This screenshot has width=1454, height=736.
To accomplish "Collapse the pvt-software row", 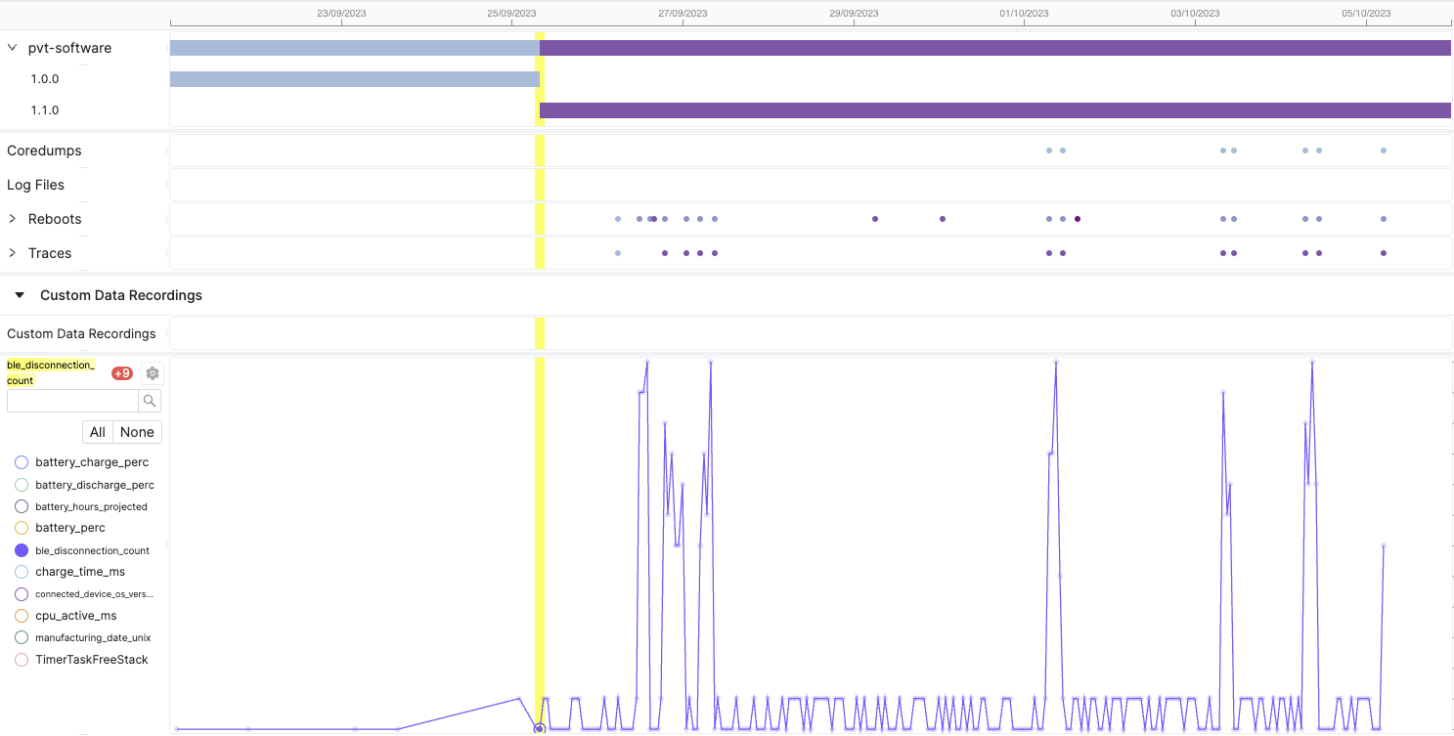I will (x=13, y=48).
